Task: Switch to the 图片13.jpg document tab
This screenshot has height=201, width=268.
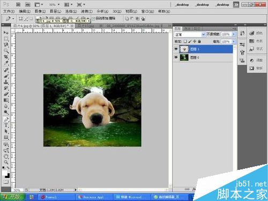Action: [86, 26]
